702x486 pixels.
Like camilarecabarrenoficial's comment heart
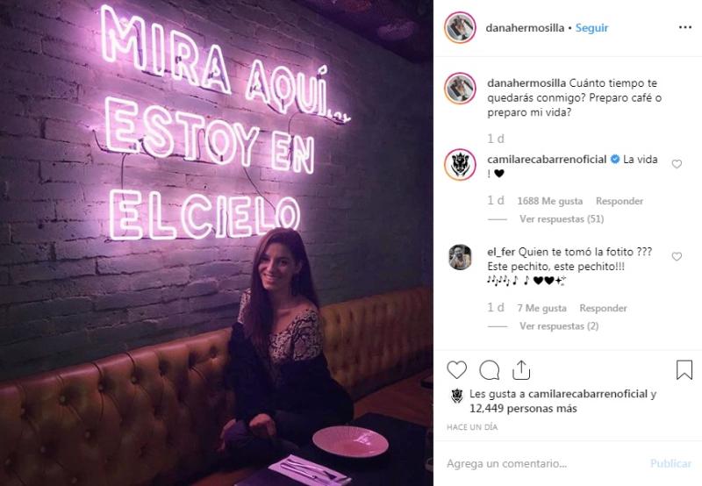[677, 164]
